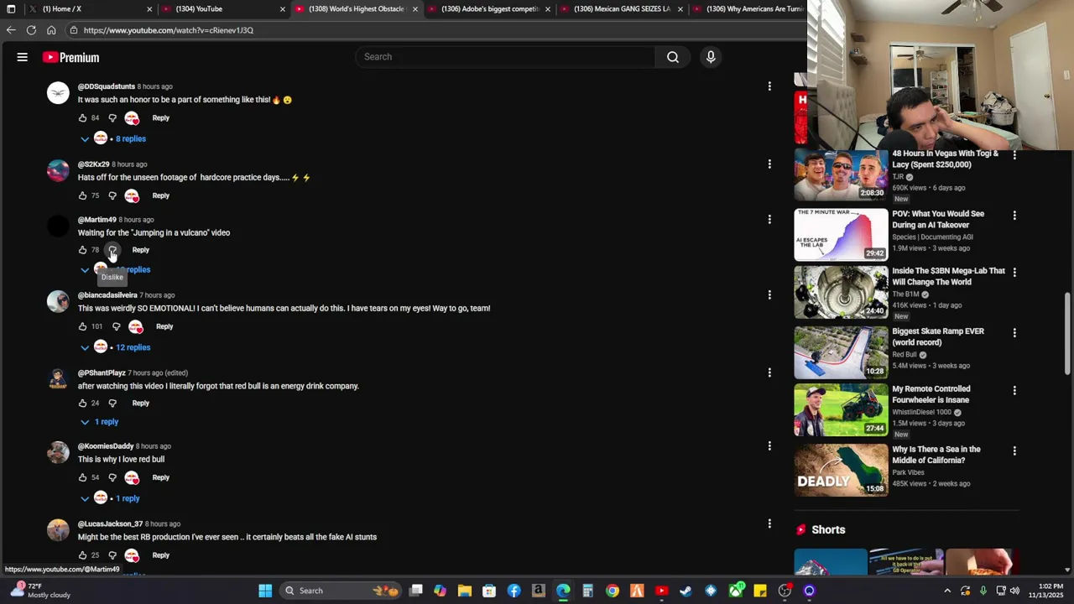Open the YouTube hamburger guide menu

pos(23,57)
